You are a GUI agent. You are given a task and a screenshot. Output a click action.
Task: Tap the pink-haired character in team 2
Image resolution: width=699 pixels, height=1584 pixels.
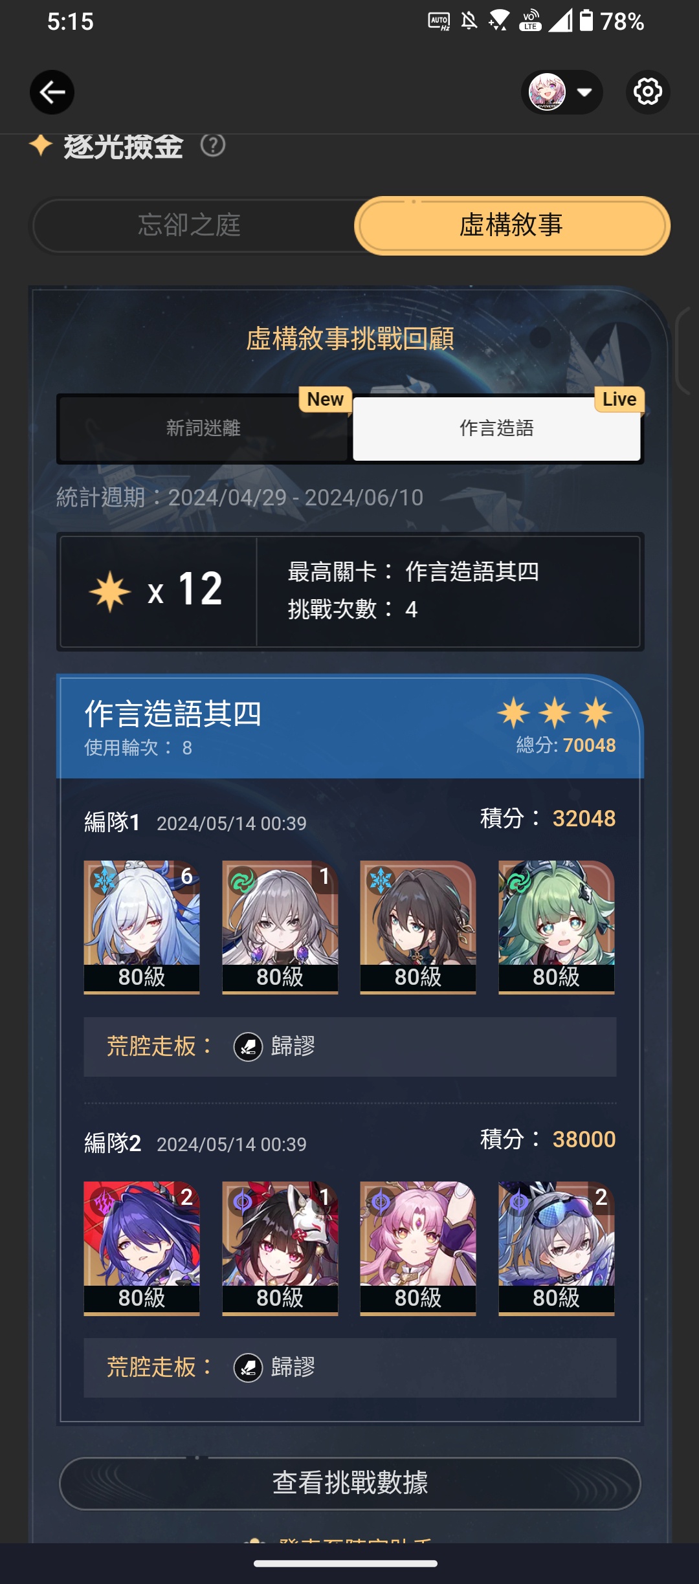point(418,1248)
